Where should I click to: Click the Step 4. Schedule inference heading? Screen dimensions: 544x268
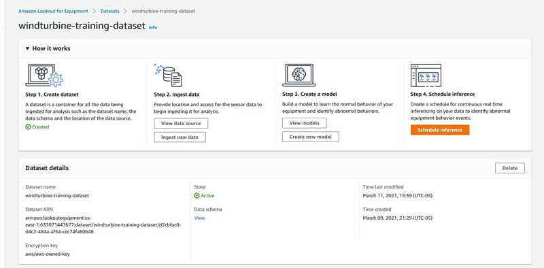coord(443,94)
